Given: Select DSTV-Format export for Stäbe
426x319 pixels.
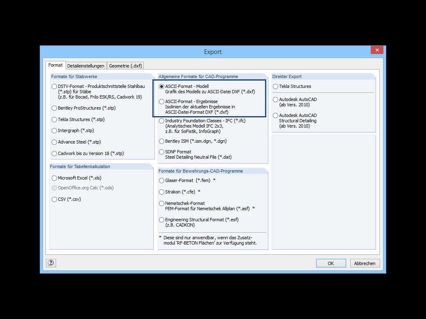Looking at the screenshot, I should (54, 86).
